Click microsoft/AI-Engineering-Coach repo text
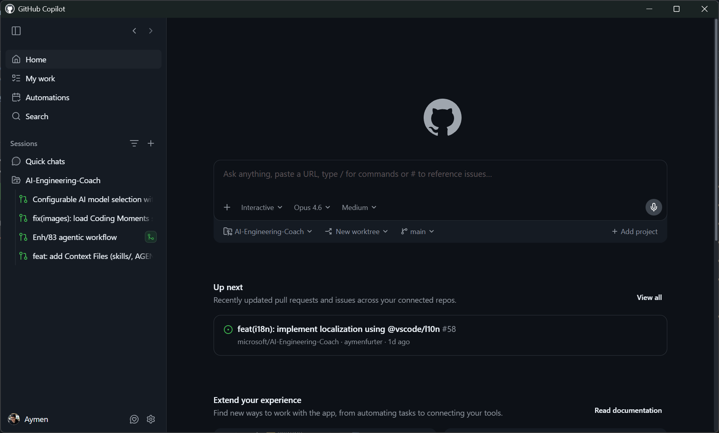The height and width of the screenshot is (433, 719). pos(288,342)
